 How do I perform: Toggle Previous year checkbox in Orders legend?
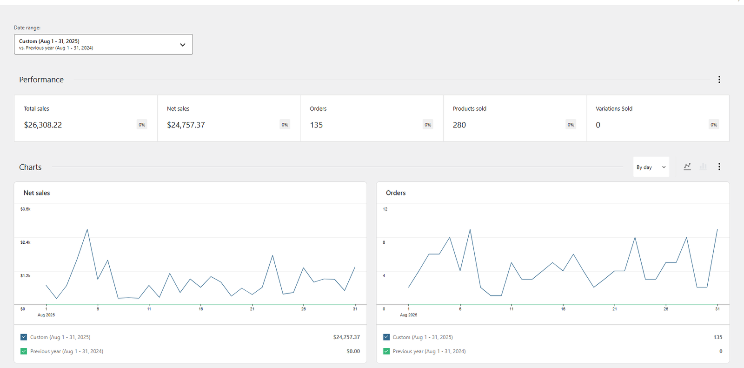pyautogui.click(x=386, y=351)
